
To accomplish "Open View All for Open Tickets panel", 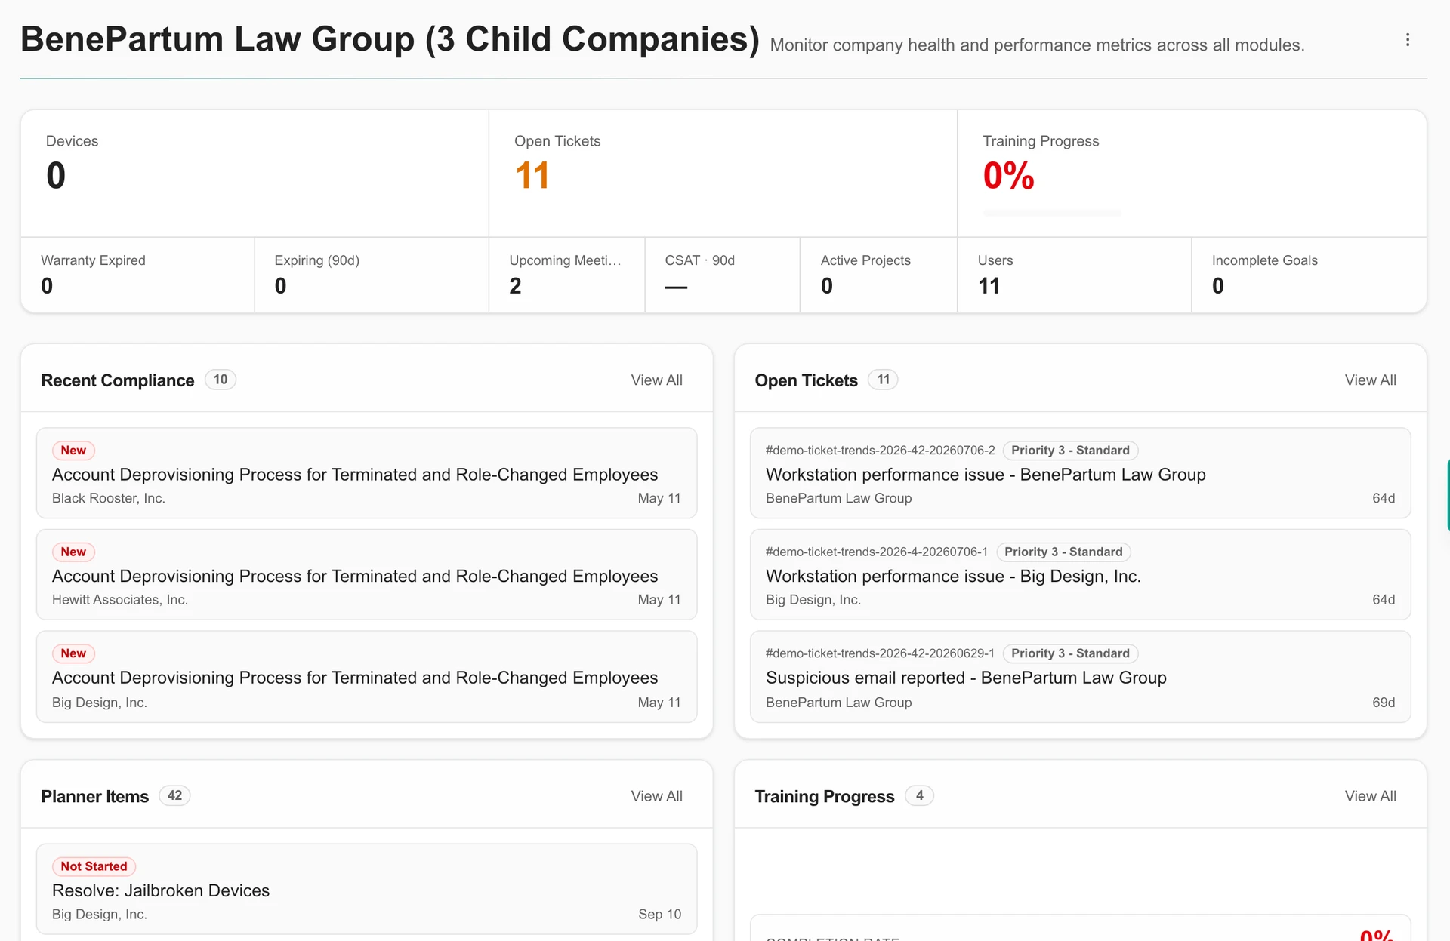I will (x=1370, y=380).
